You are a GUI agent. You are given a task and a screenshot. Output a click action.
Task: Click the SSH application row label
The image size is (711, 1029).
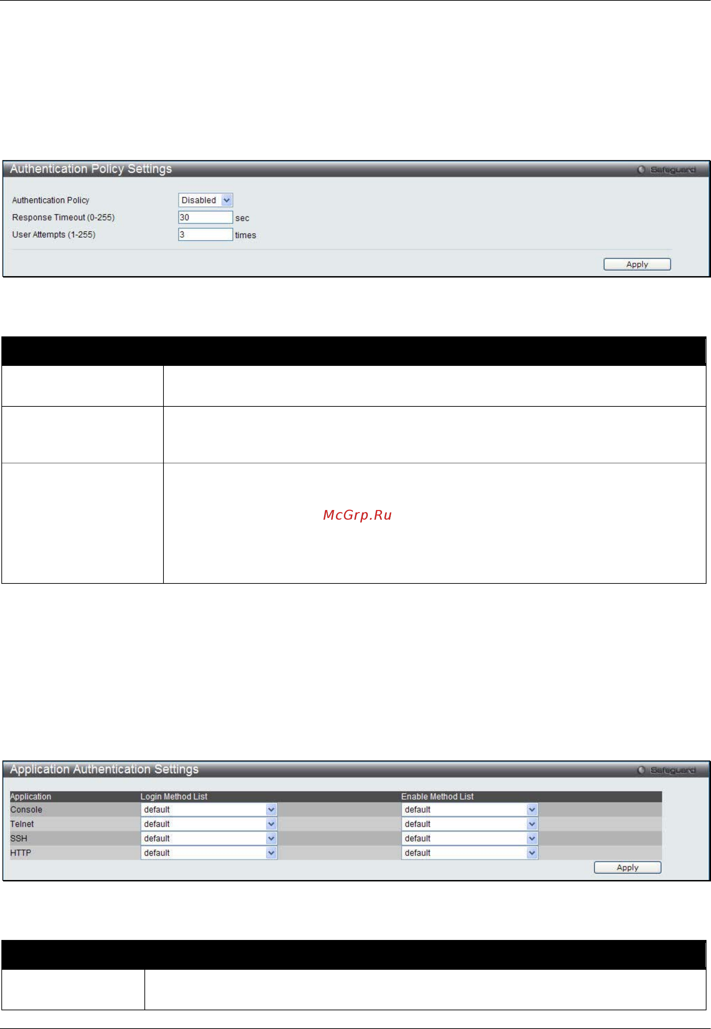[19, 838]
